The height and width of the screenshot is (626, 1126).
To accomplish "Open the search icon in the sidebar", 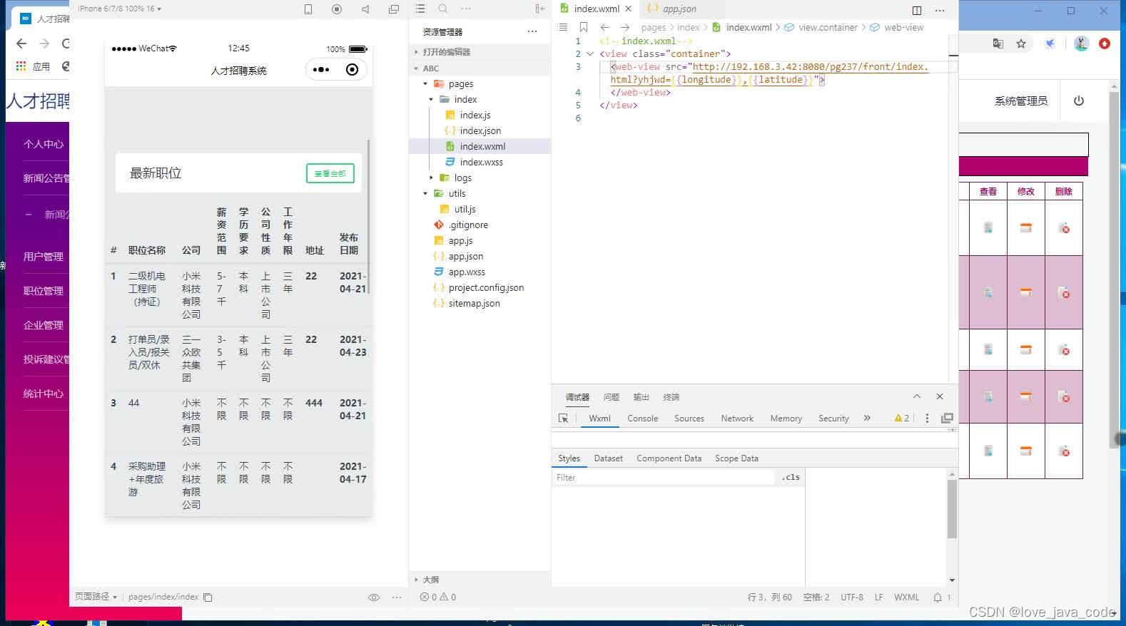I will click(x=443, y=9).
